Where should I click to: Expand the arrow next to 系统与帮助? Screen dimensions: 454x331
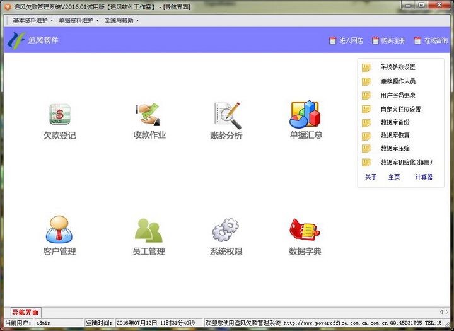[137, 21]
